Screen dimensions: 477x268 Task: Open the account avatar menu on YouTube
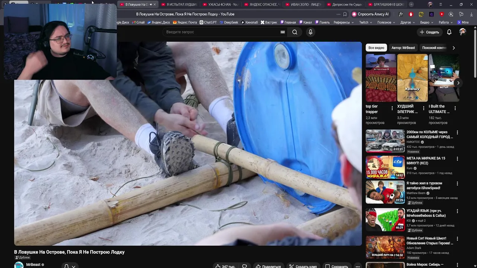point(462,32)
